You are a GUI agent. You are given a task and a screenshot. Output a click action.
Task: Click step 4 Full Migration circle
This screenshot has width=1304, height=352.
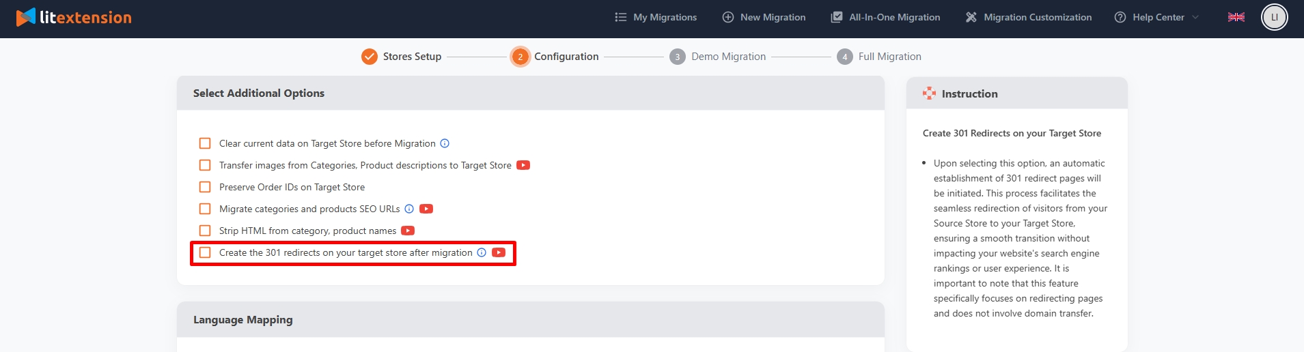(x=845, y=57)
